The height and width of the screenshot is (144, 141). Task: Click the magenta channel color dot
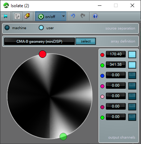(102, 86)
